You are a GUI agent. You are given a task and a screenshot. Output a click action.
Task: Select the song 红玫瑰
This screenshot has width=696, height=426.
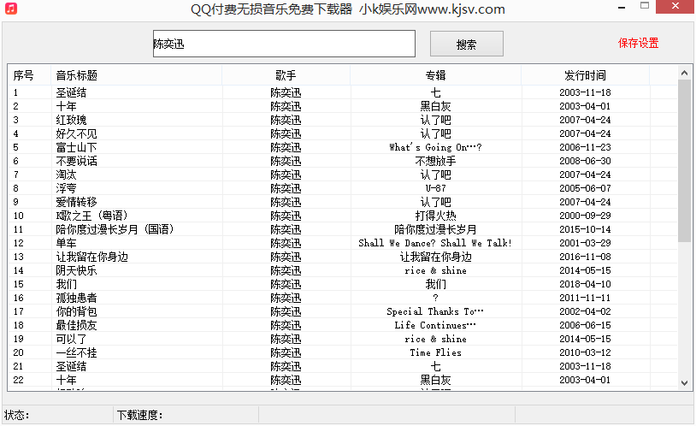[71, 121]
